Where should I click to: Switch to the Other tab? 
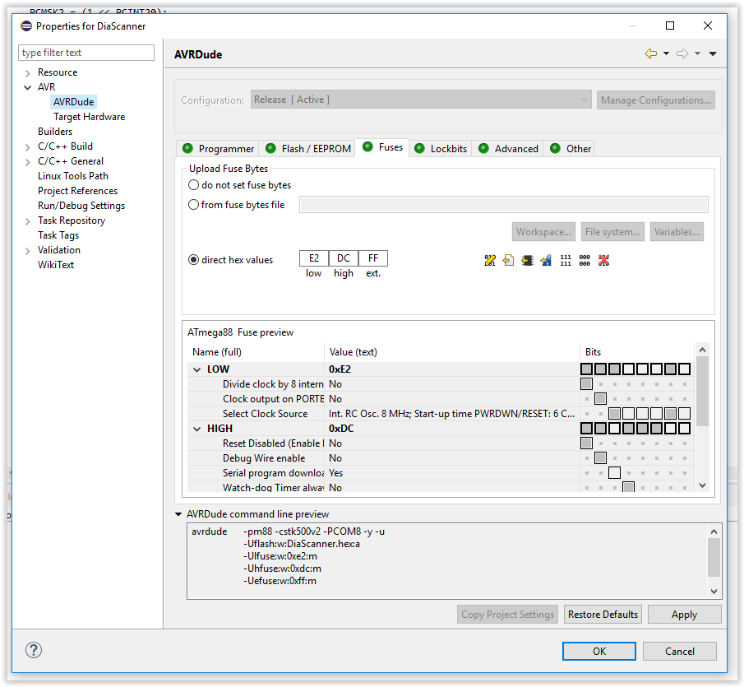[571, 149]
